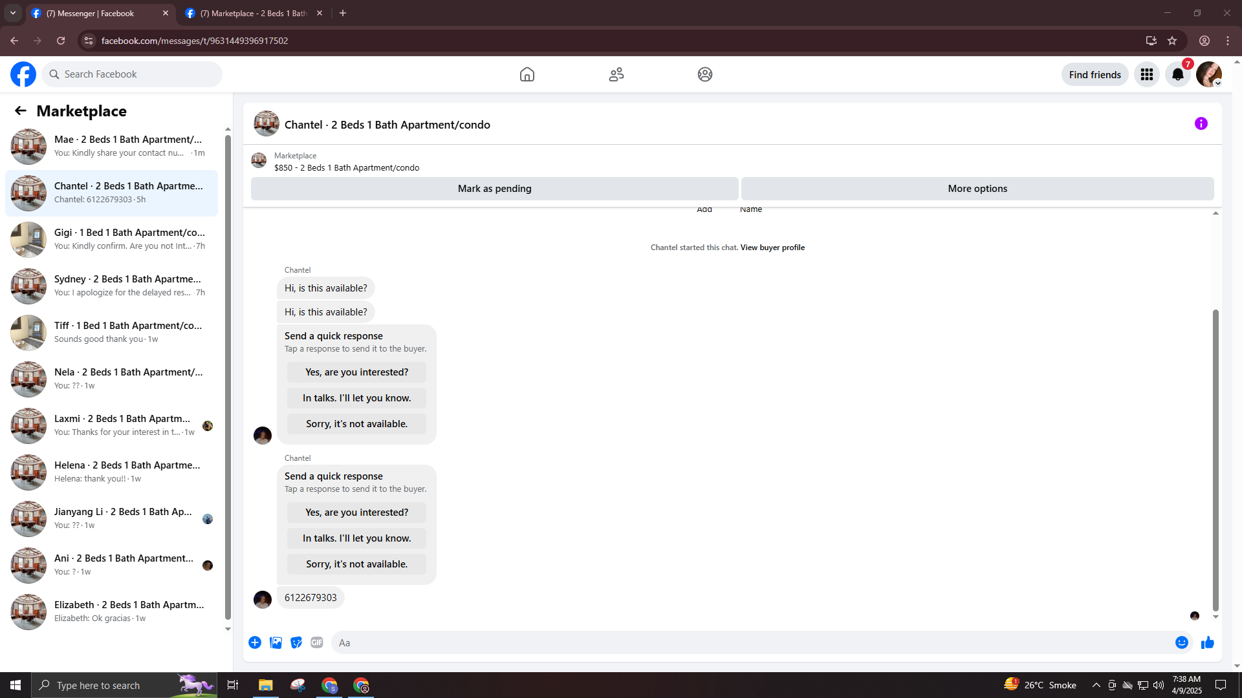Image resolution: width=1242 pixels, height=698 pixels.
Task: Open notifications bell icon
Action: click(1178, 74)
